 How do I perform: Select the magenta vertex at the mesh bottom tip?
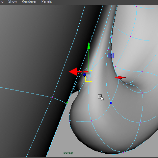pyautogui.click(x=123, y=153)
